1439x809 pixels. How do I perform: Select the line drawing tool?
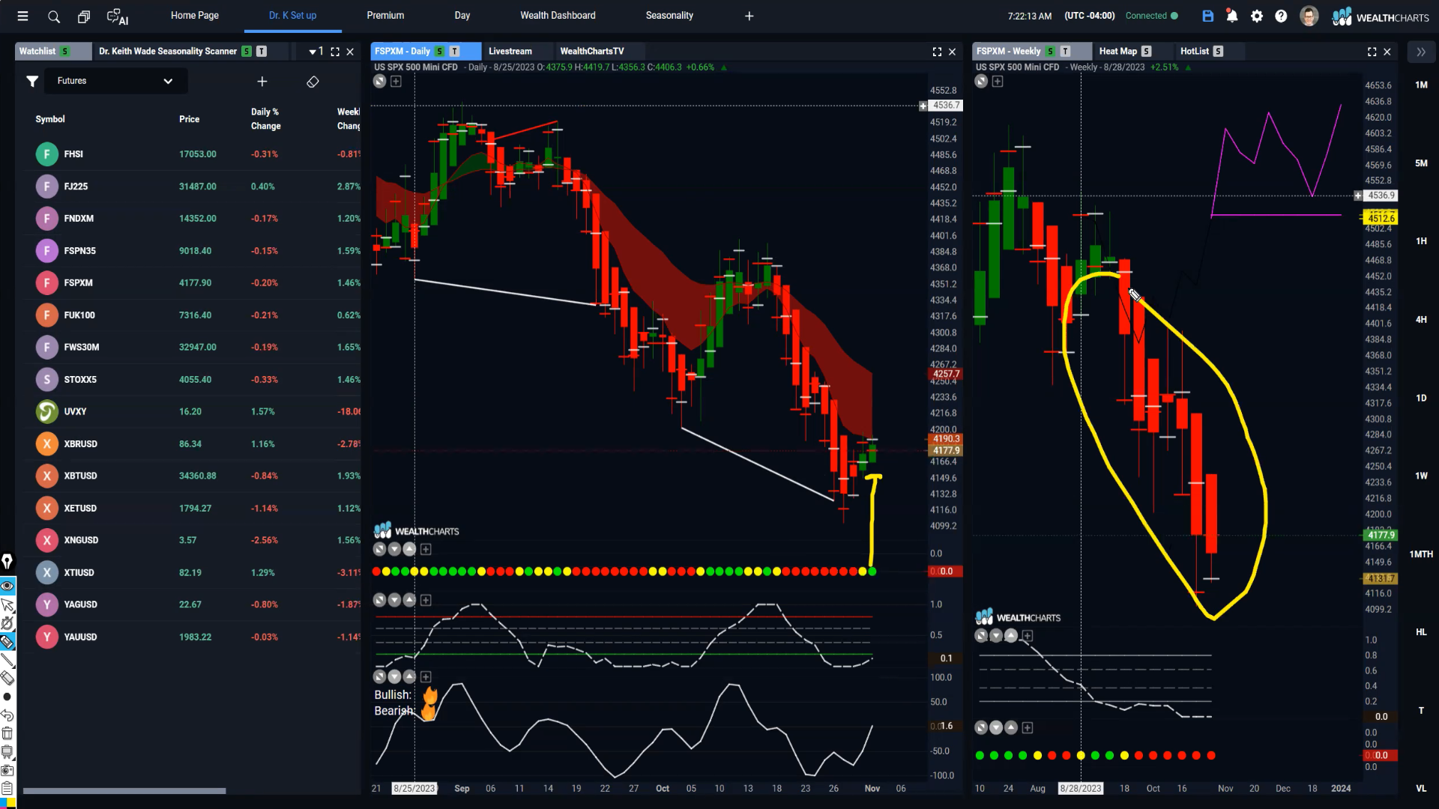7,660
